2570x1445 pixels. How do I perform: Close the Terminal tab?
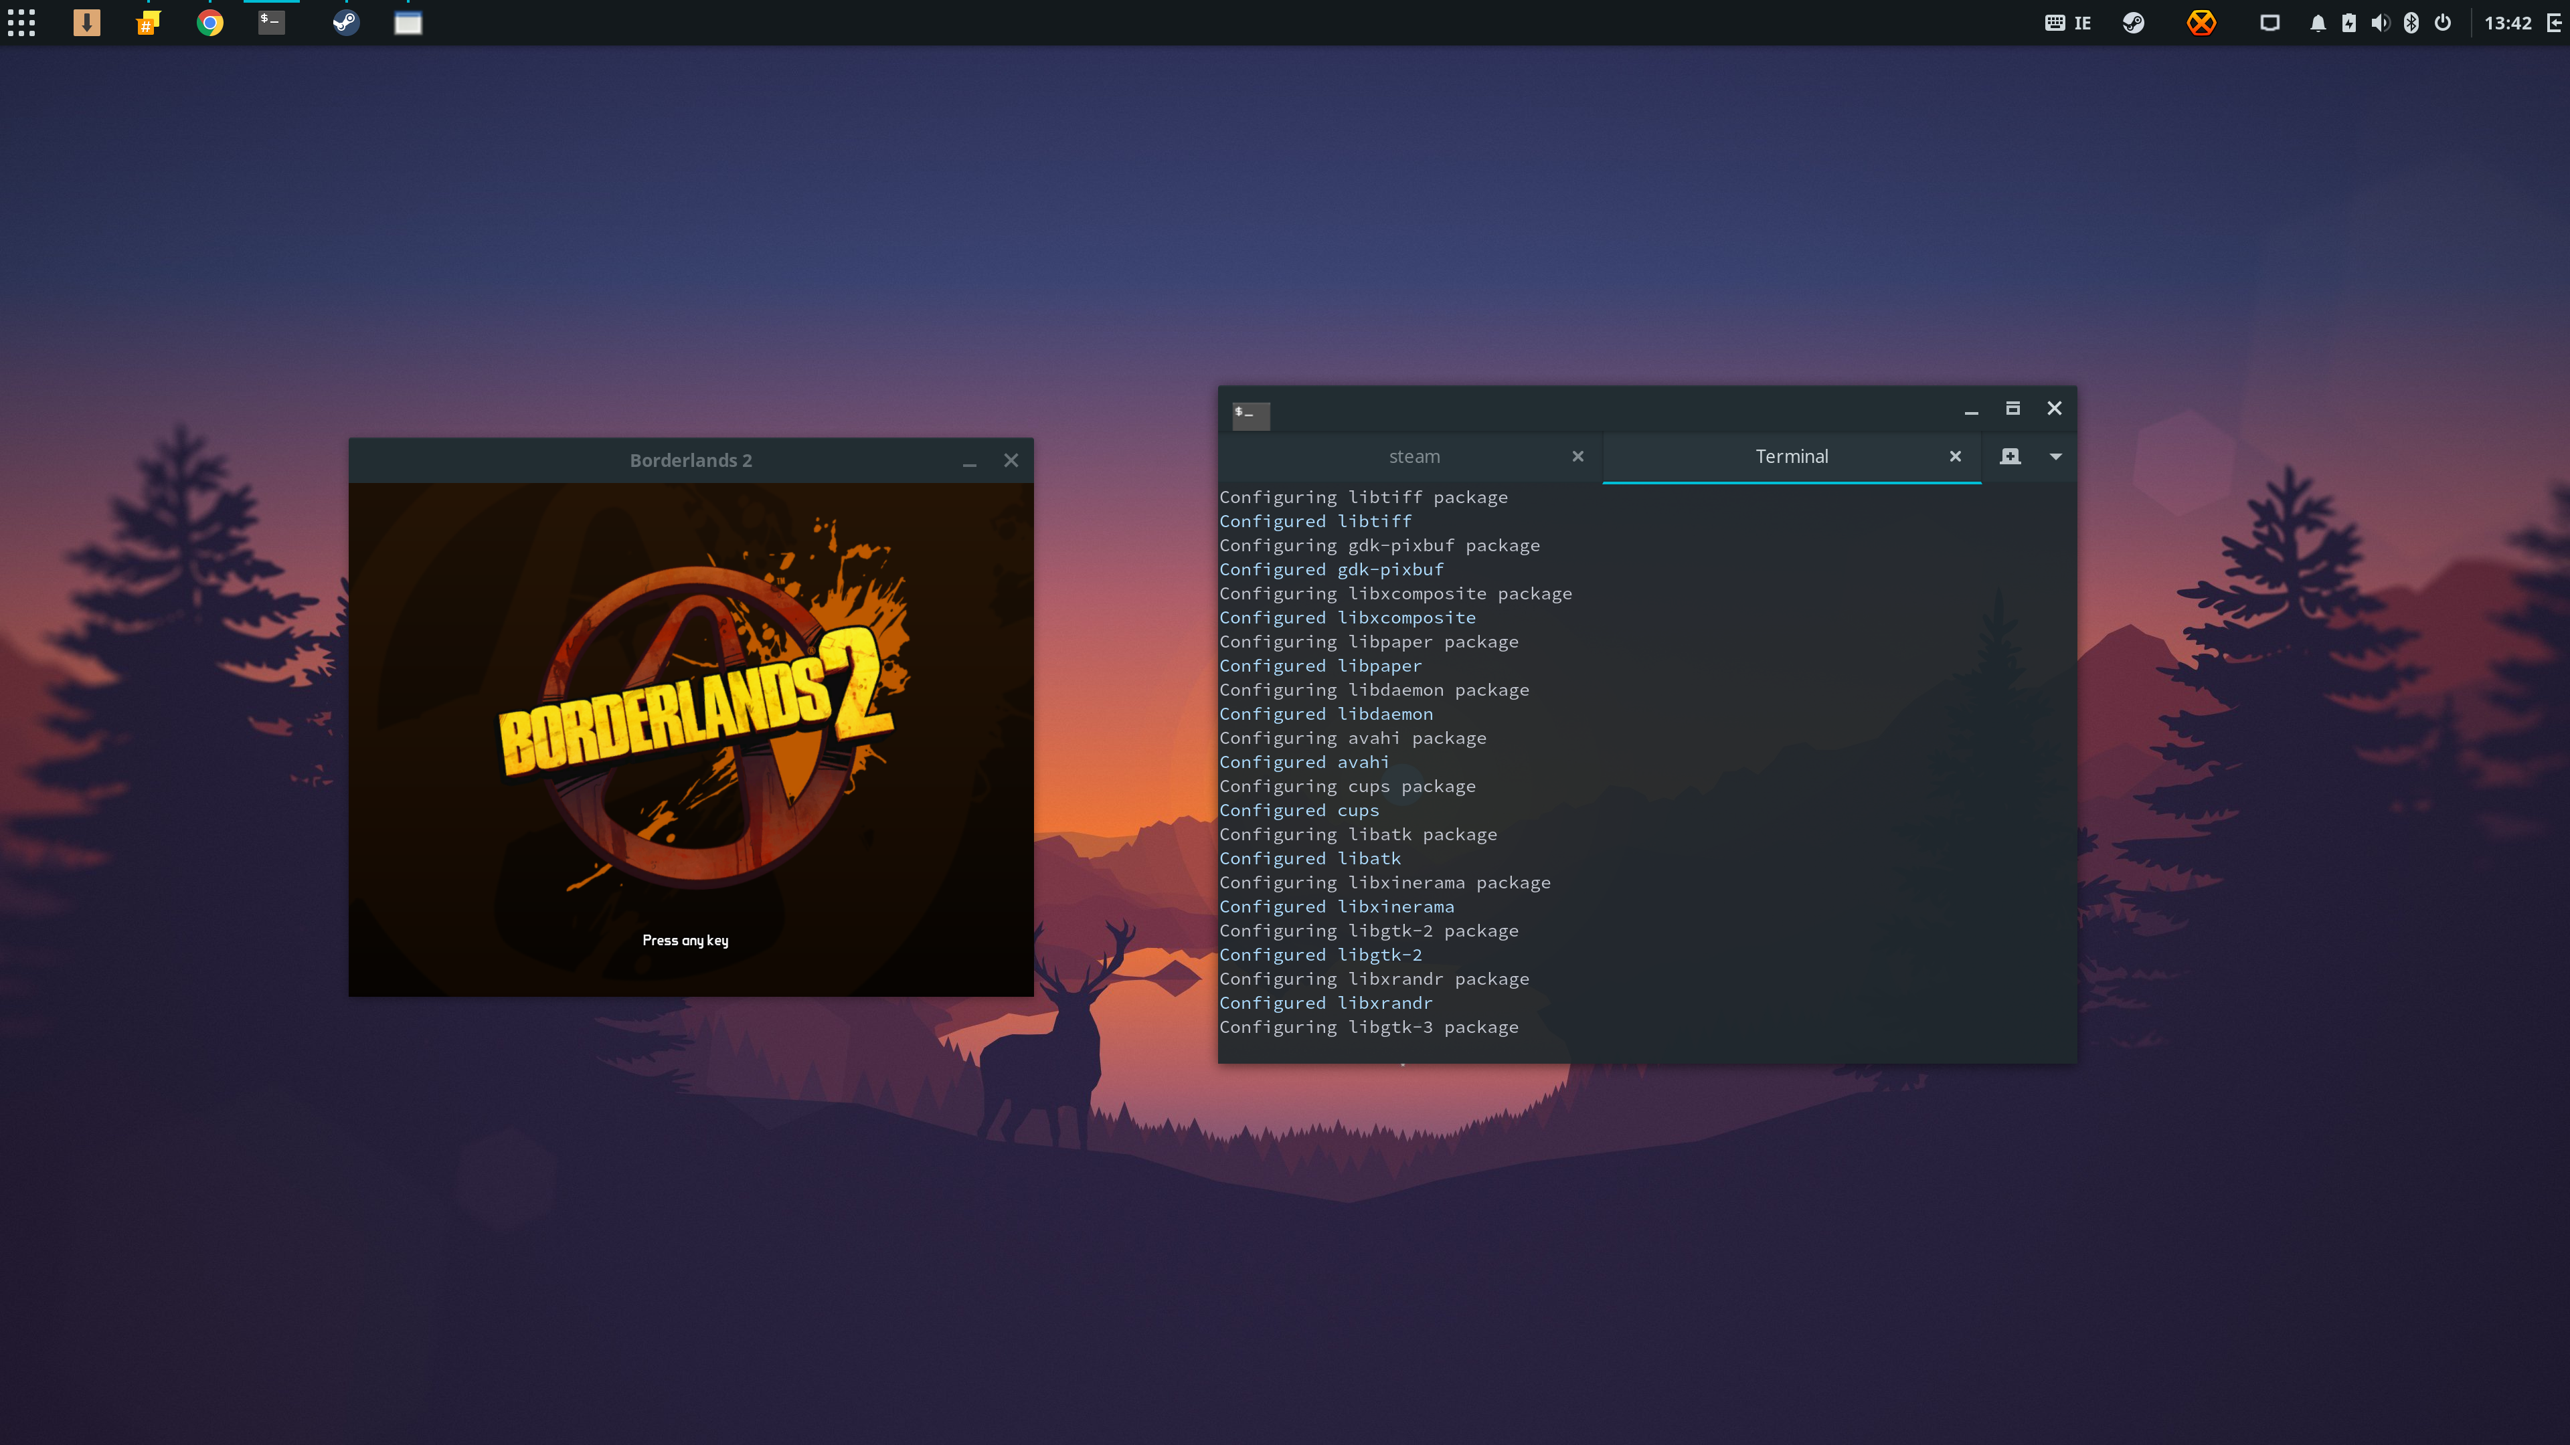click(1956, 457)
